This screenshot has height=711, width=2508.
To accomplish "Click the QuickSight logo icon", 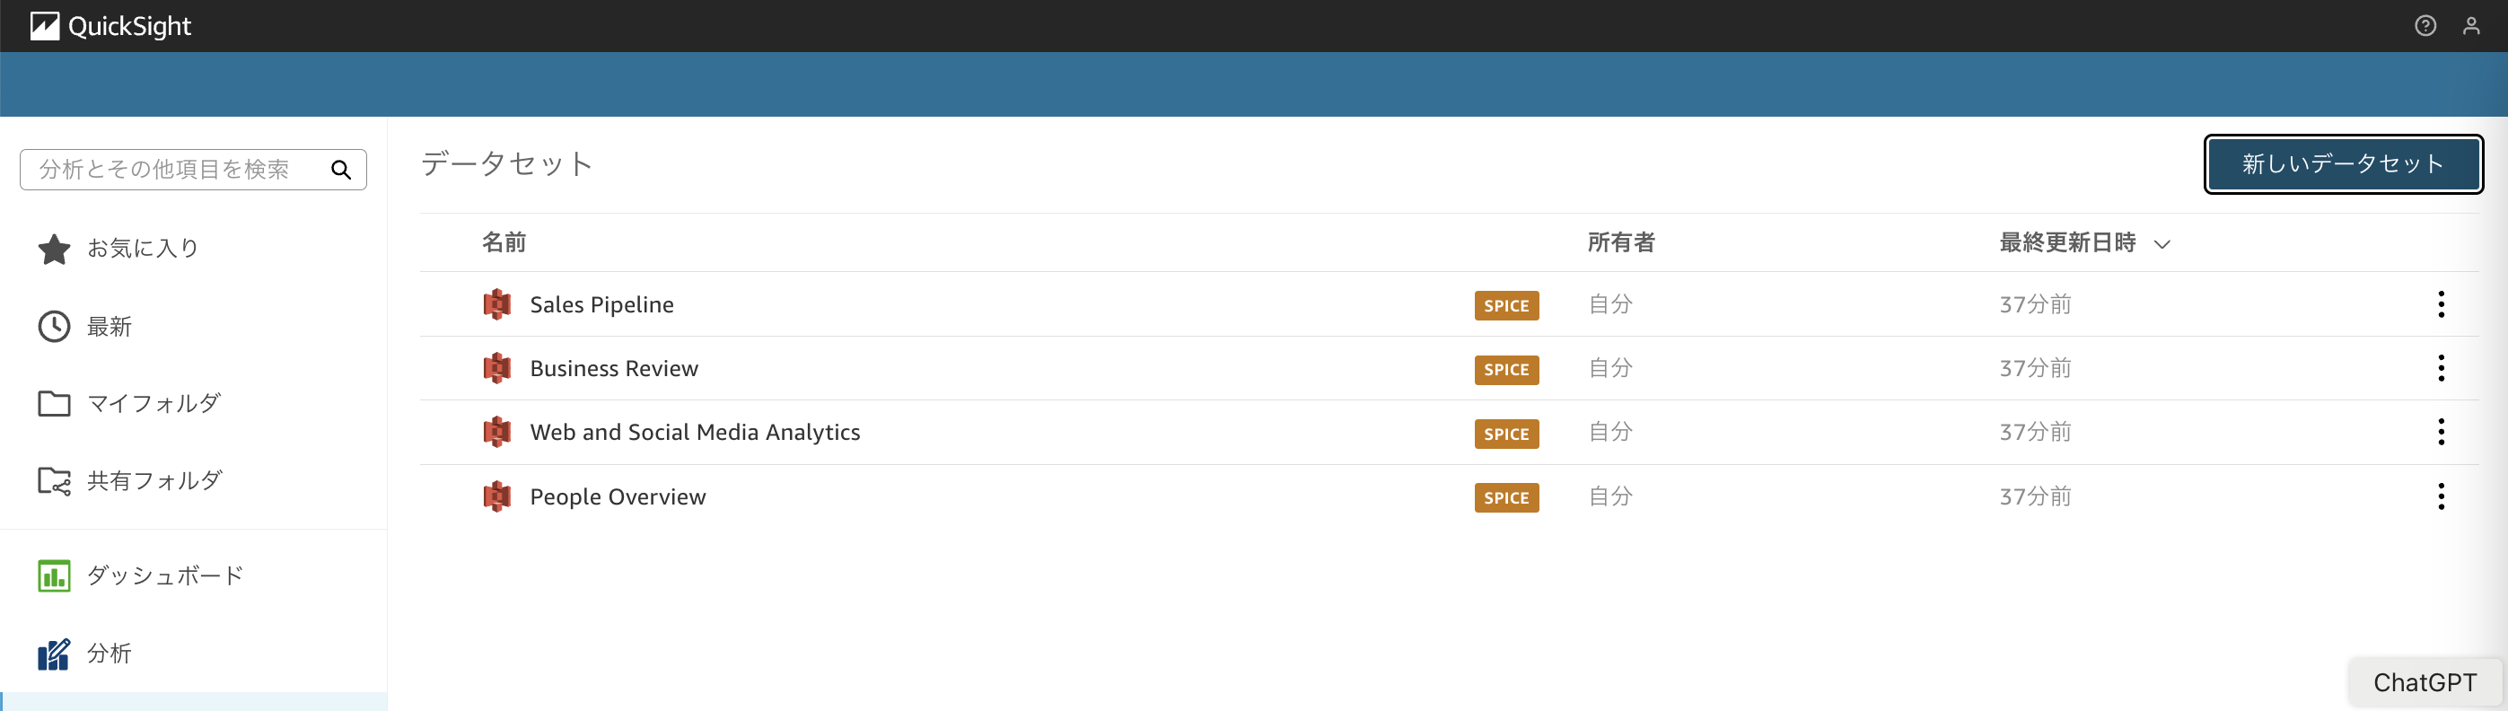I will (x=45, y=26).
